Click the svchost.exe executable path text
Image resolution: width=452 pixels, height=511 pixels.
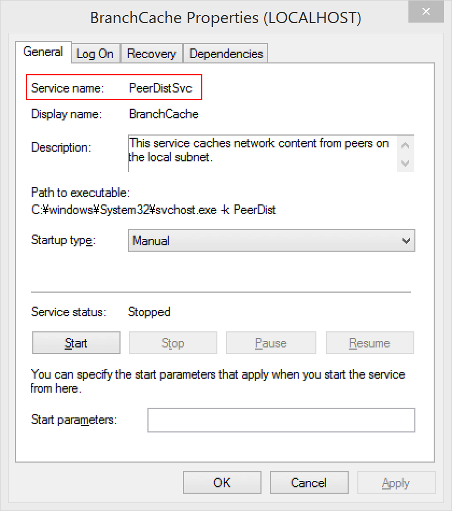[x=153, y=210]
